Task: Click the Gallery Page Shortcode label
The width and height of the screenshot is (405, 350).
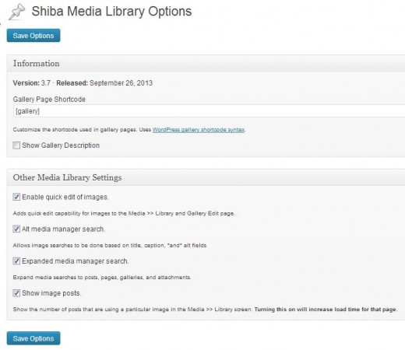Action: [x=49, y=100]
